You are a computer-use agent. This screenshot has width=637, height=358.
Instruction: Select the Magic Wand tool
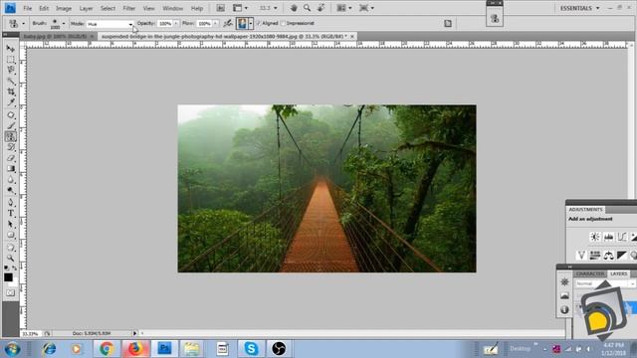tap(11, 82)
